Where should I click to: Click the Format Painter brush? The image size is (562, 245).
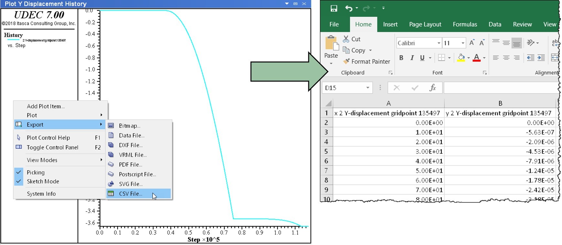click(346, 61)
